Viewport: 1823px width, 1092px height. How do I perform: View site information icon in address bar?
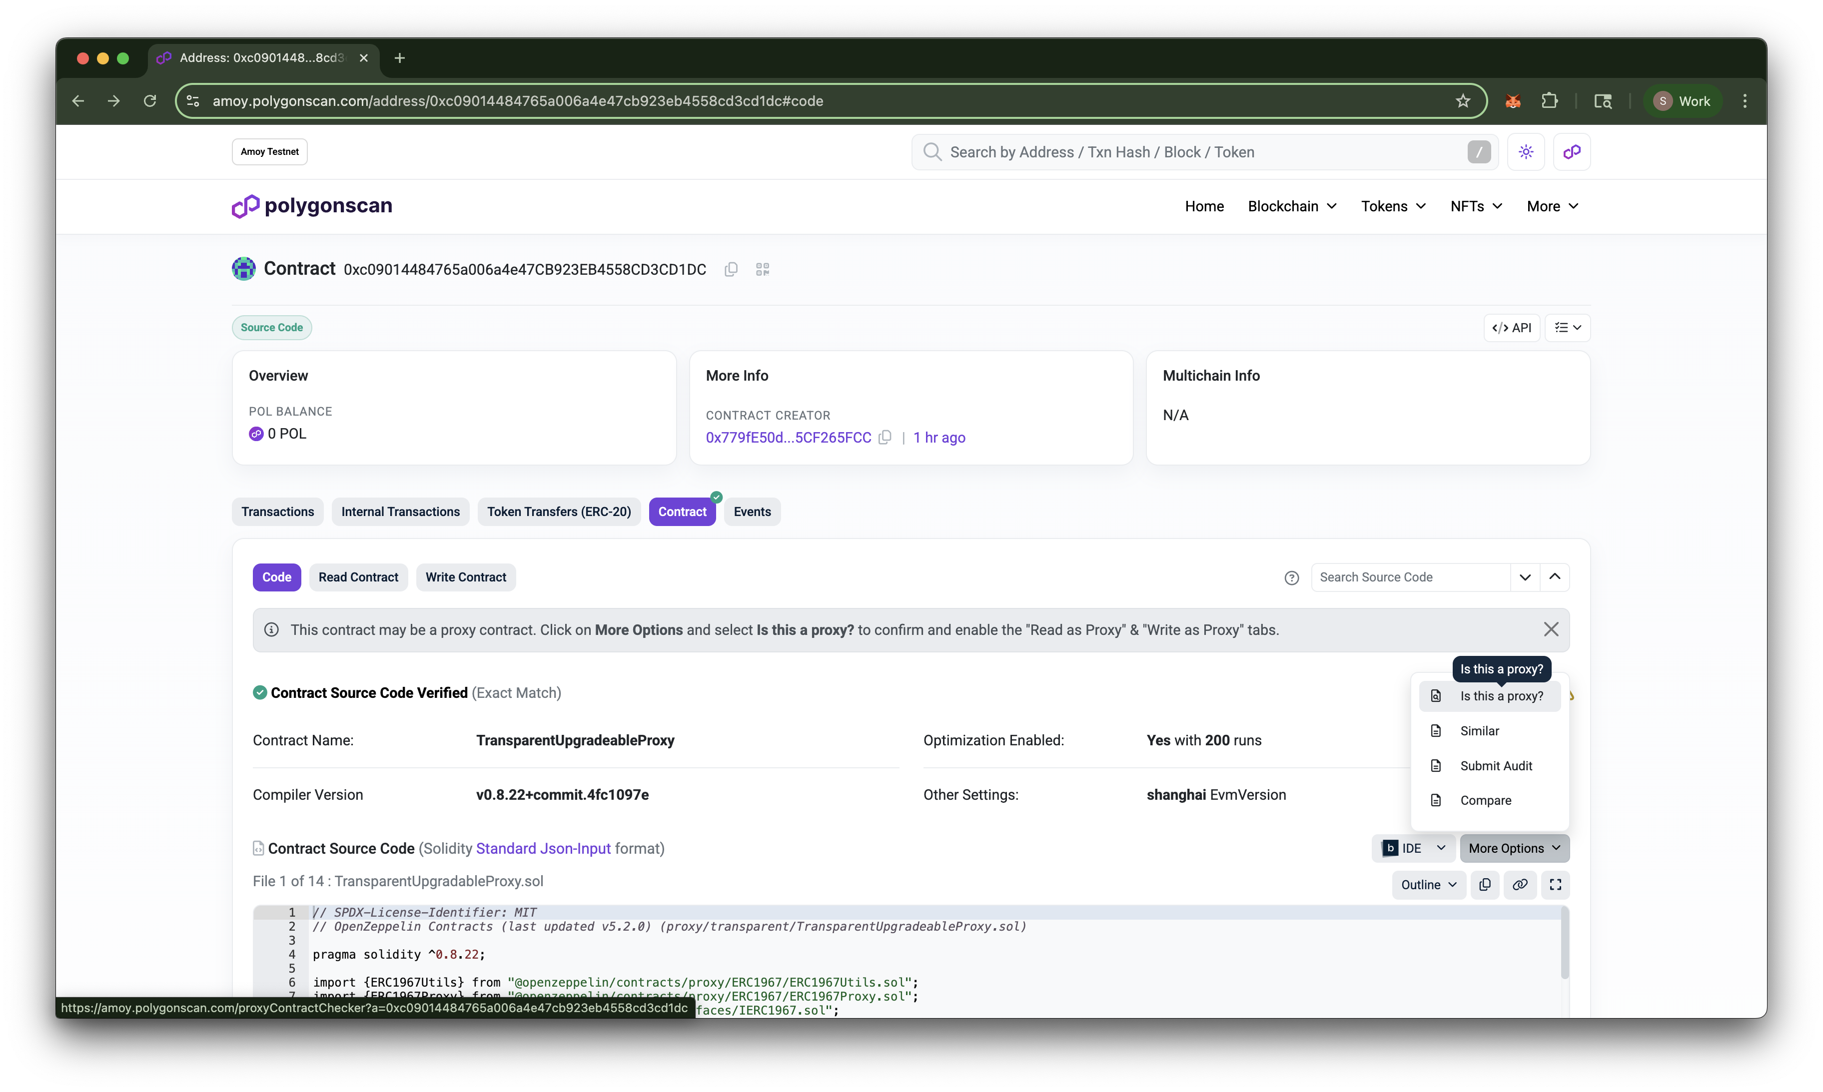(x=193, y=101)
